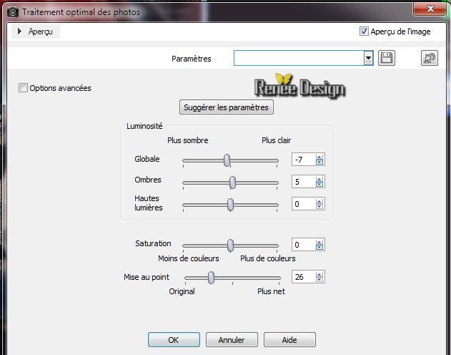
Task: Click the Original label under focus slider
Action: coord(182,291)
